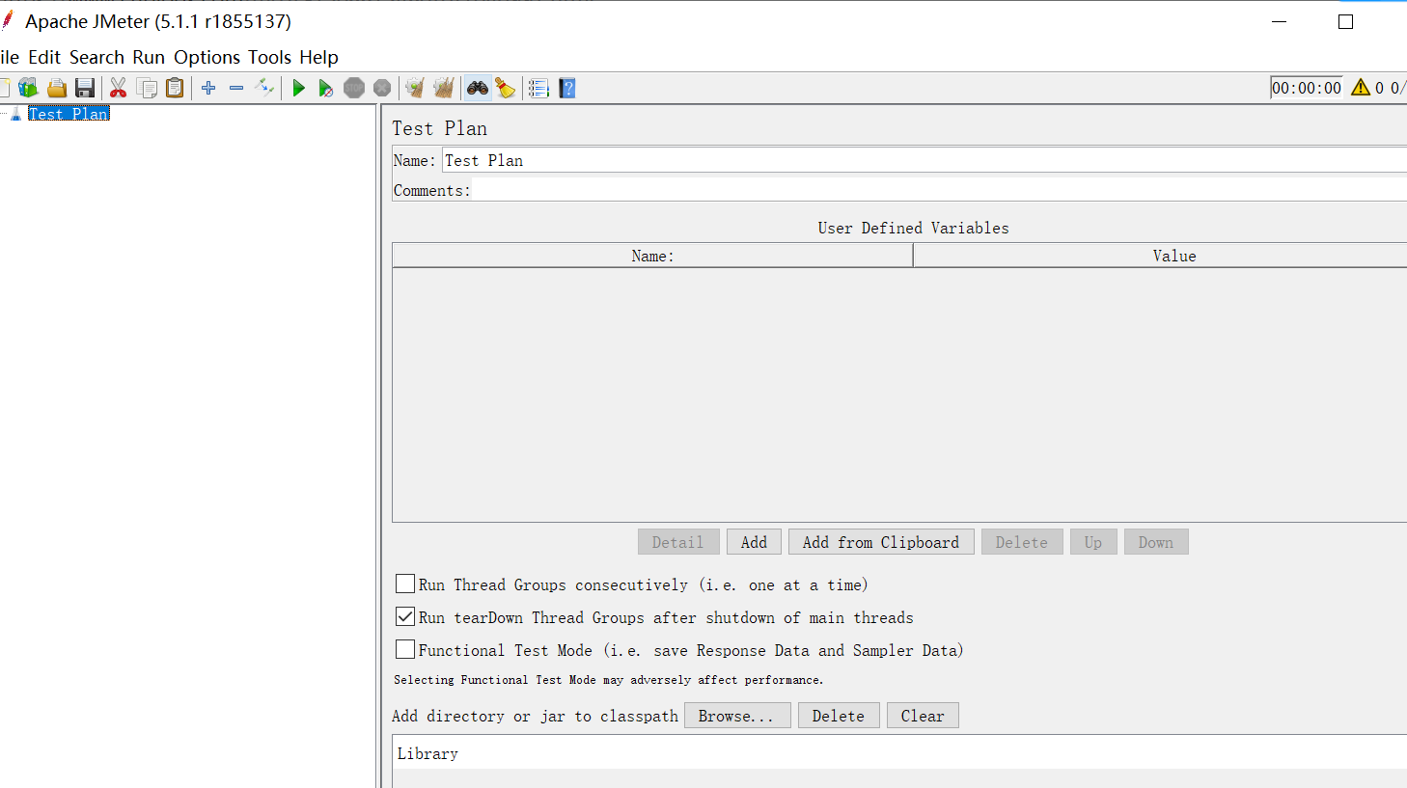Click the Copy toolbar icon
Image resolution: width=1407 pixels, height=788 pixels.
(x=147, y=88)
